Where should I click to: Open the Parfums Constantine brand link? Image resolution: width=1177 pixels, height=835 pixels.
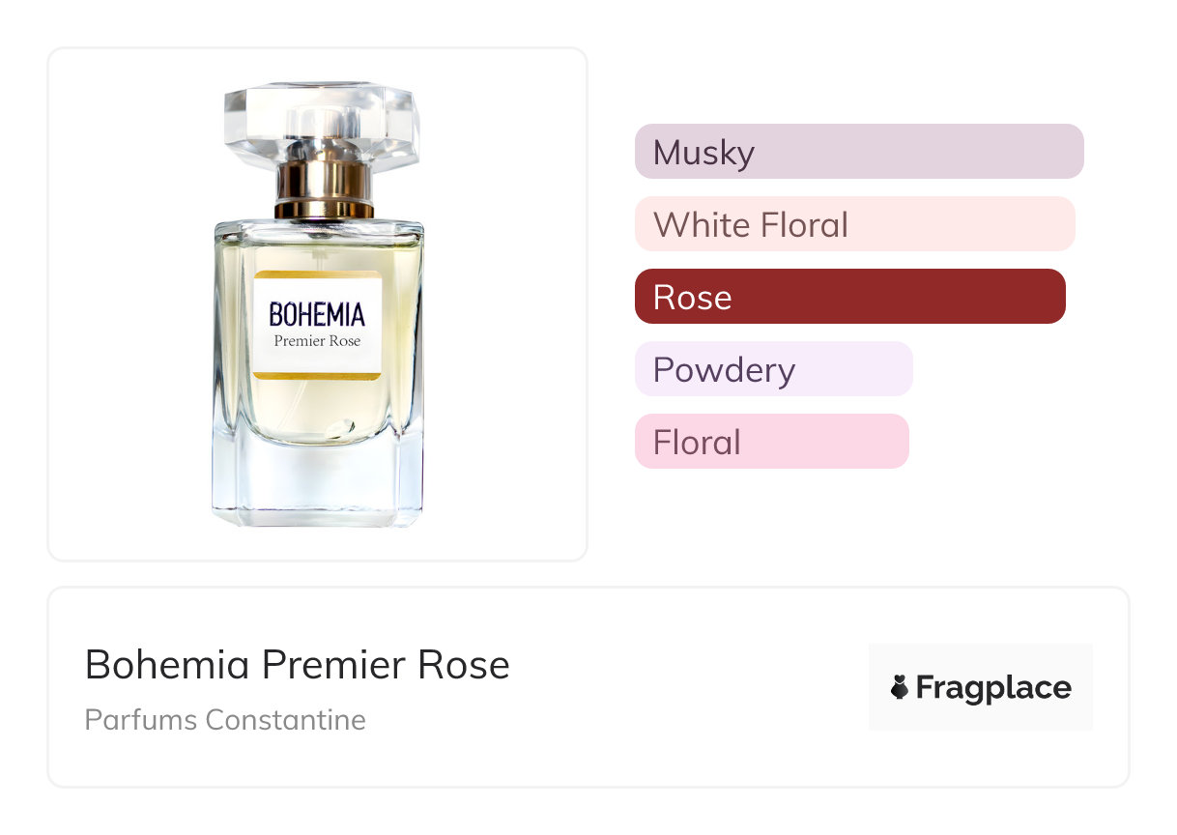pyautogui.click(x=225, y=720)
